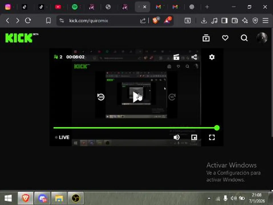This screenshot has height=205, width=273.
Task: Open Brave Shields lion icon
Action: click(x=155, y=20)
